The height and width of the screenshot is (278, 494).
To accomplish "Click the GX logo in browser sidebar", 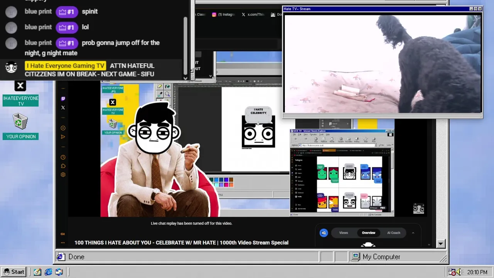I will (x=63, y=234).
